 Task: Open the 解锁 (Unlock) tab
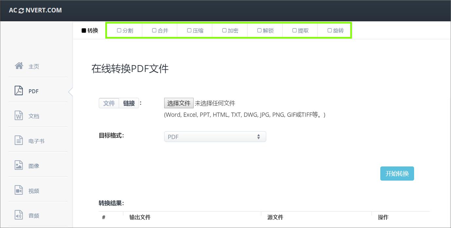pos(266,30)
